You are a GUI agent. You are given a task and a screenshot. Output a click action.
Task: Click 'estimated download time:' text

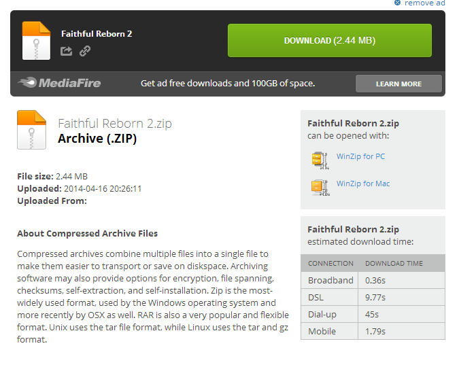pos(360,242)
